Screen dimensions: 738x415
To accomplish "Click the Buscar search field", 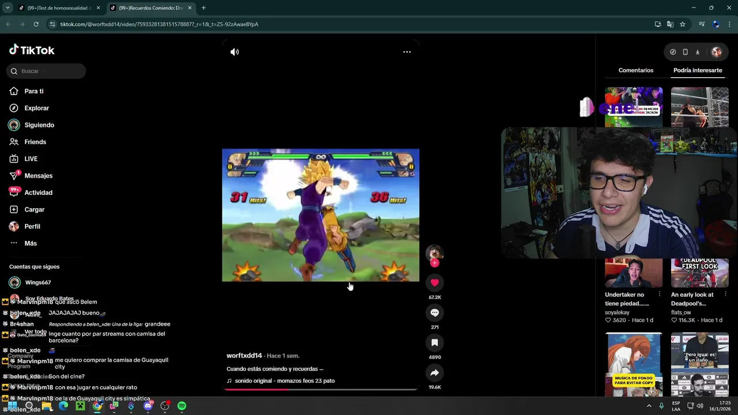I will click(46, 71).
